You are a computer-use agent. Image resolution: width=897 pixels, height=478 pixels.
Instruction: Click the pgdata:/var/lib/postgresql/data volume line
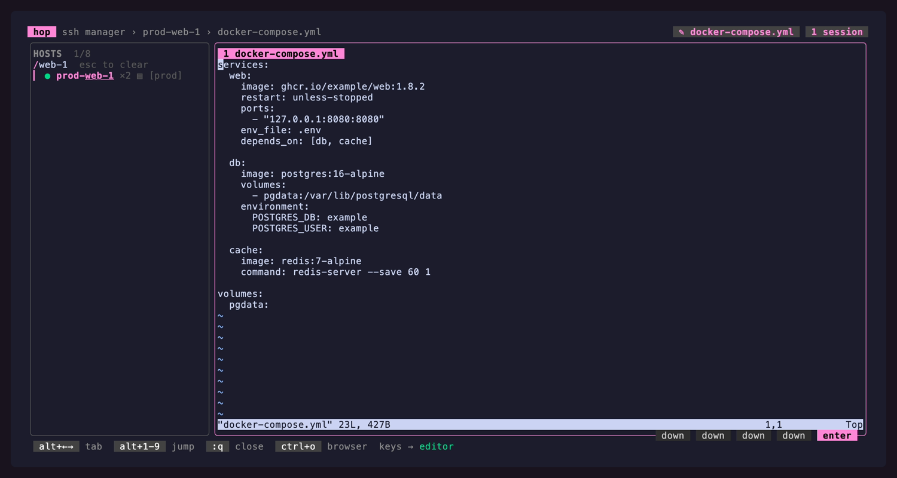click(x=347, y=195)
